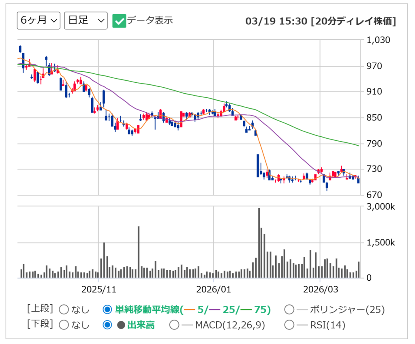Screen dimensions: 415x344
Task: Click the gray line icon beside ボリンジャー
Action: [302, 310]
